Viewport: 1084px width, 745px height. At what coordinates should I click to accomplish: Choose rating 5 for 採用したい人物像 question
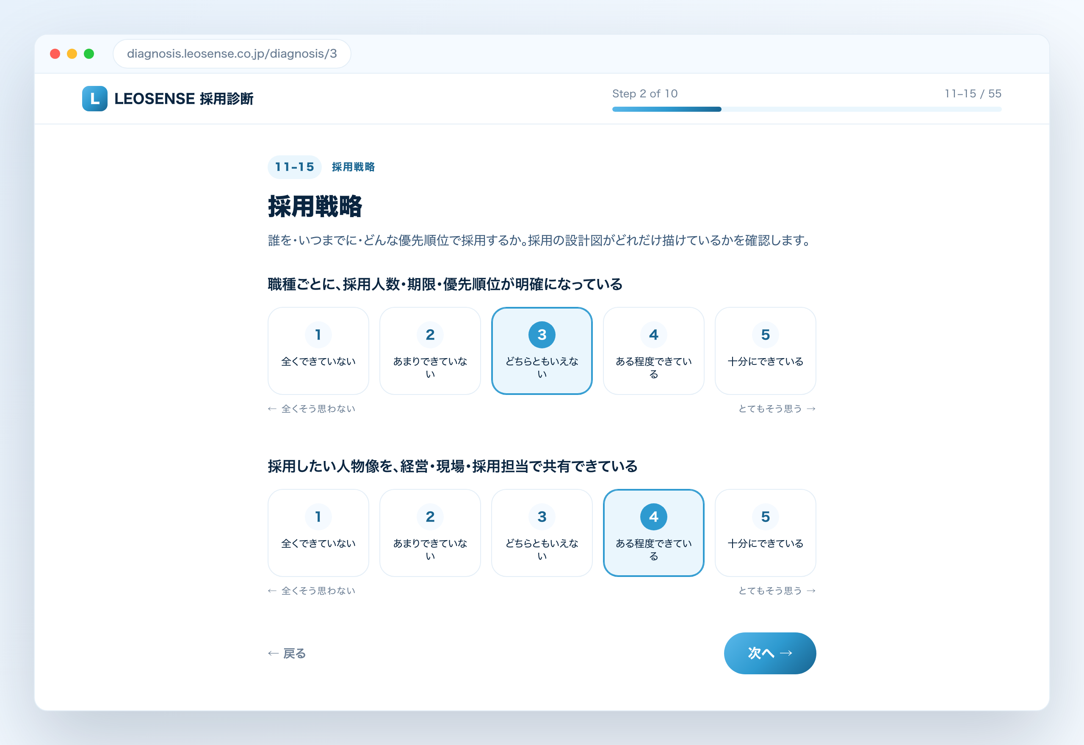coord(765,533)
